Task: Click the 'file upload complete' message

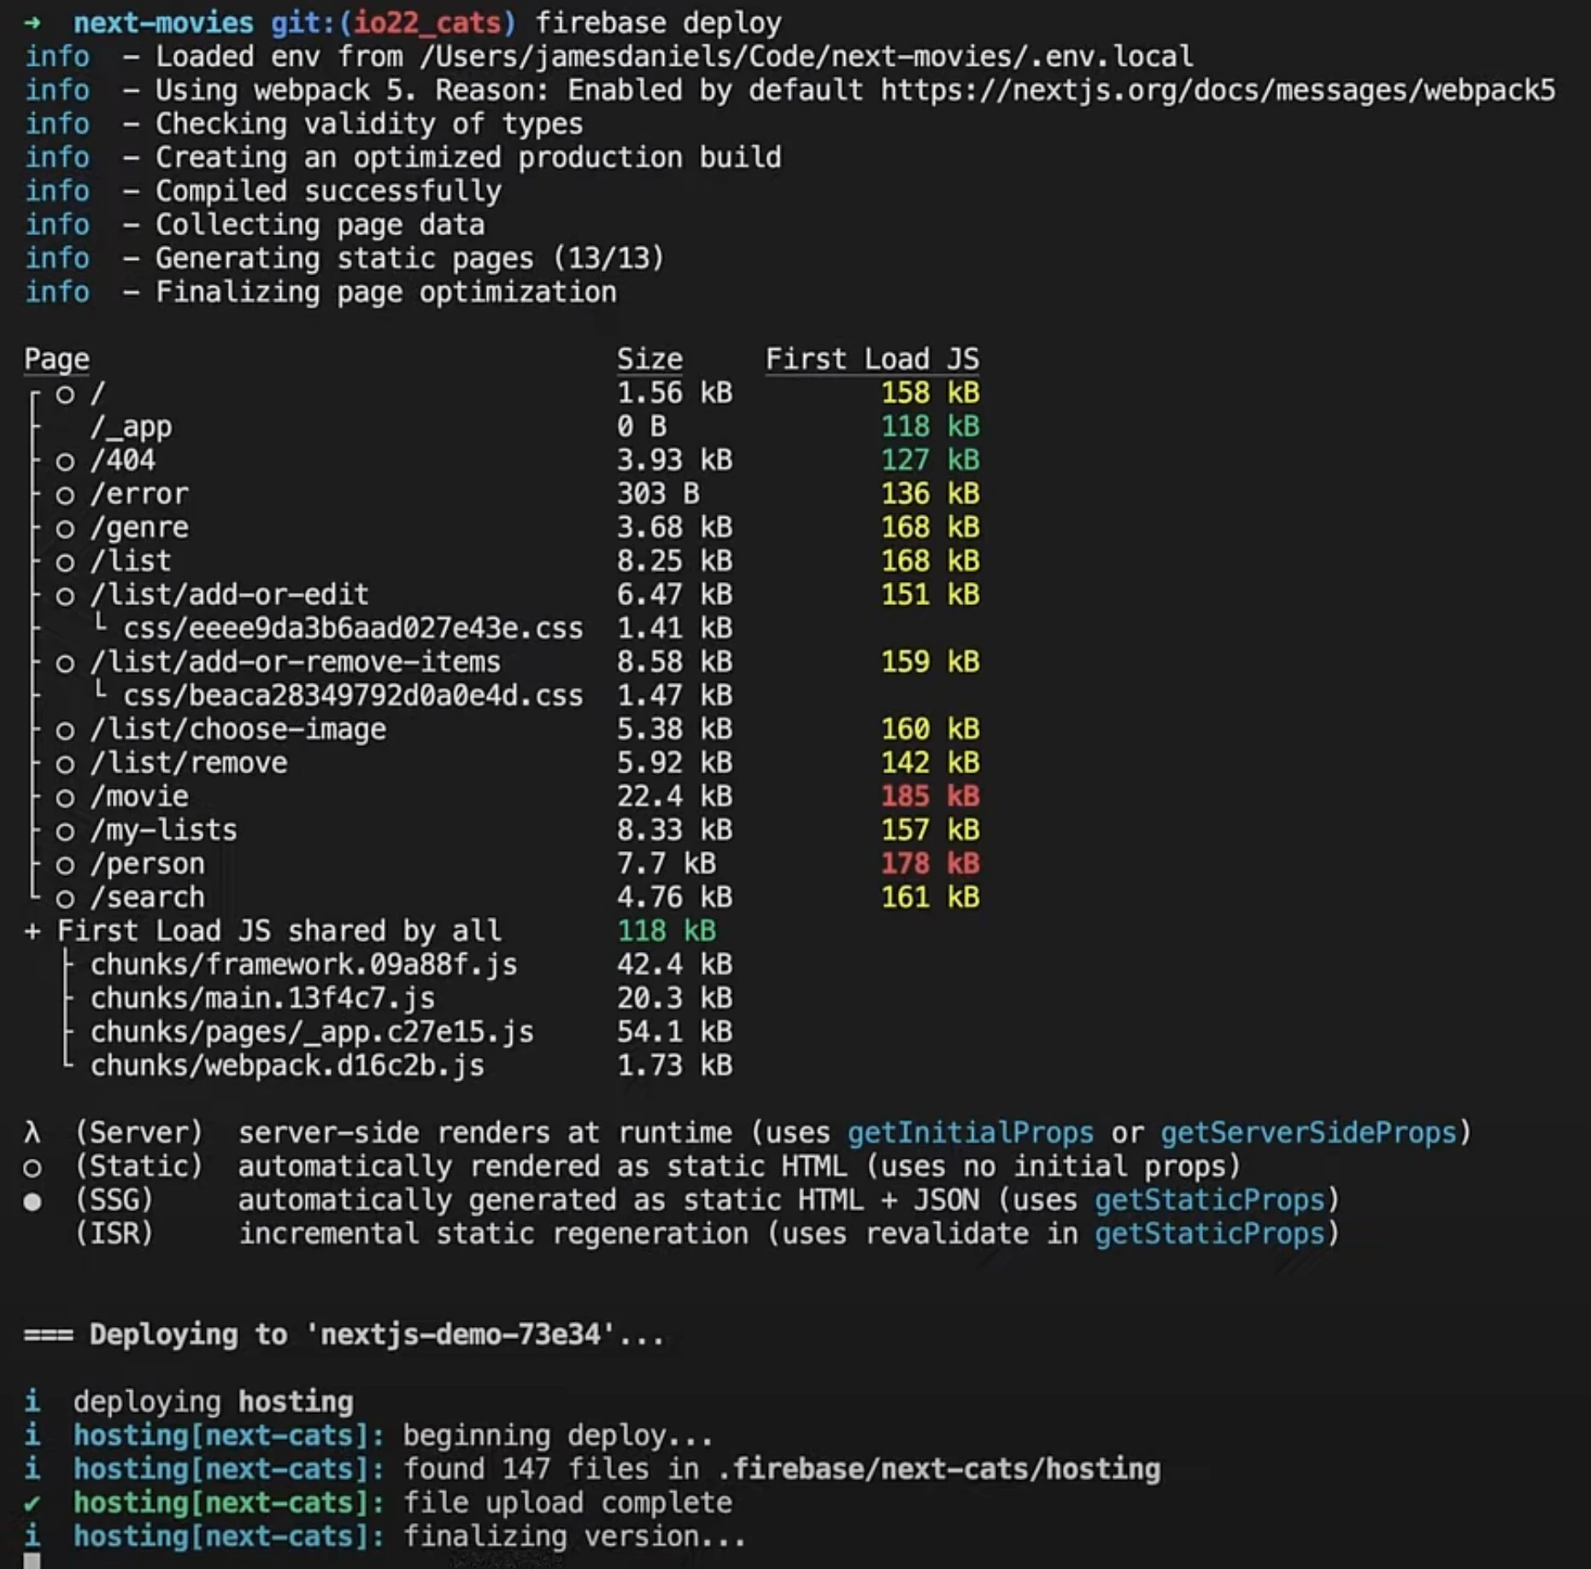Action: point(567,1502)
